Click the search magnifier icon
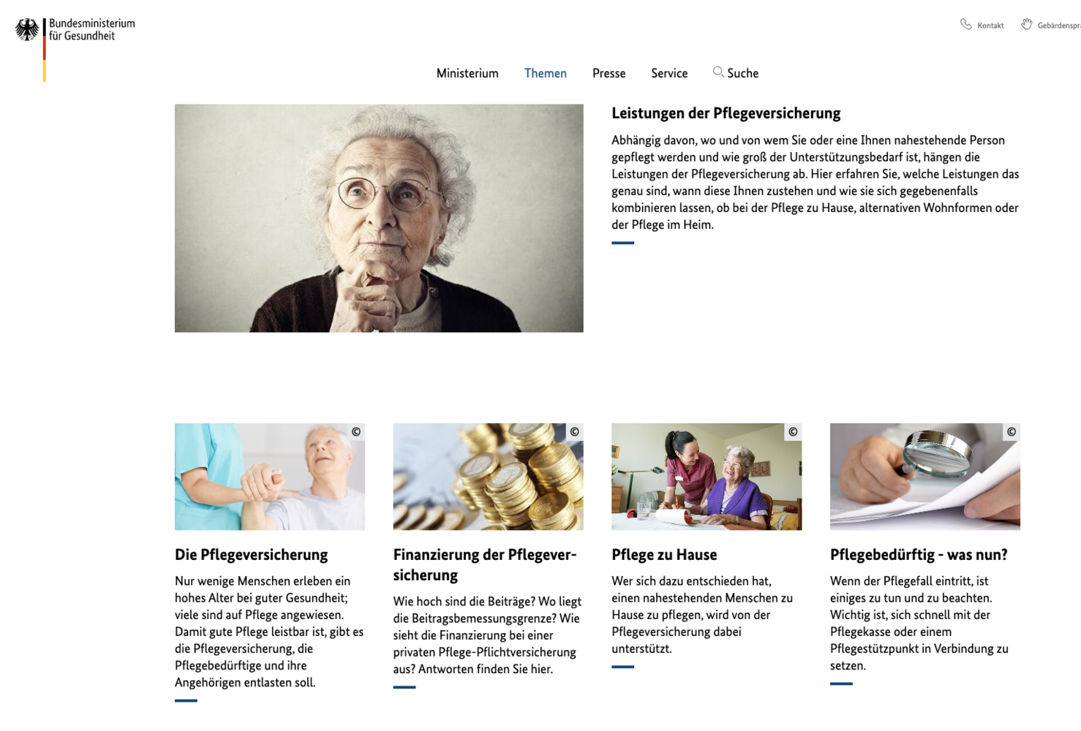Image resolution: width=1081 pixels, height=731 pixels. 718,72
